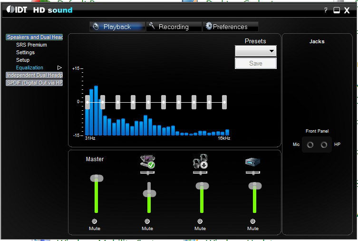Open the Recording tab
Viewport: 358px width, 241px height.
(x=174, y=27)
